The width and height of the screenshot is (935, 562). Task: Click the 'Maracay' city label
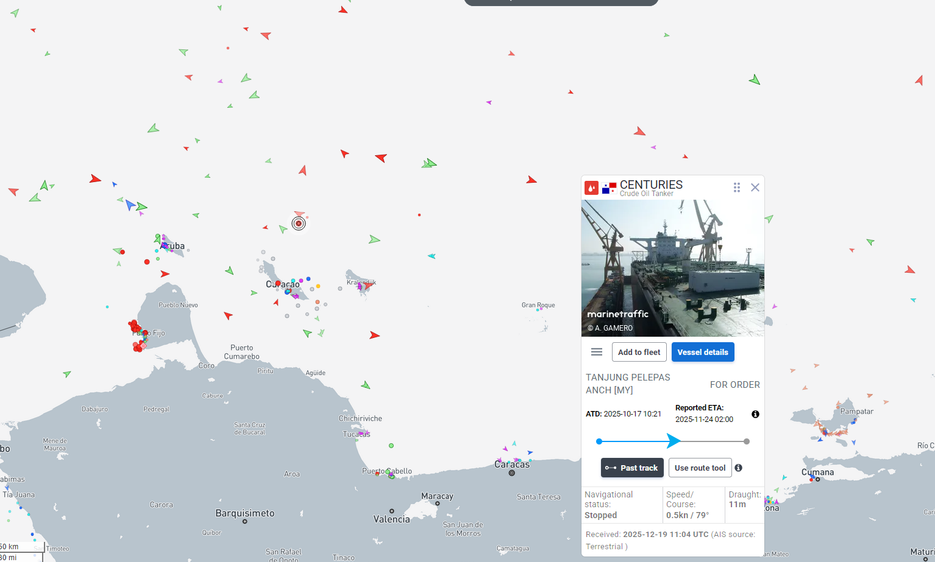(437, 496)
